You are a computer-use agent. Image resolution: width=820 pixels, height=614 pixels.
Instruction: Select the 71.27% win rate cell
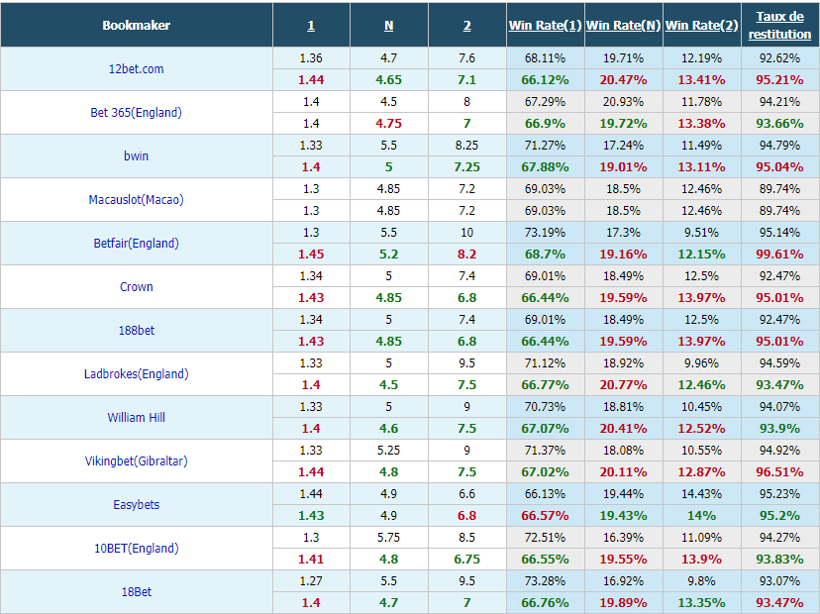point(545,146)
